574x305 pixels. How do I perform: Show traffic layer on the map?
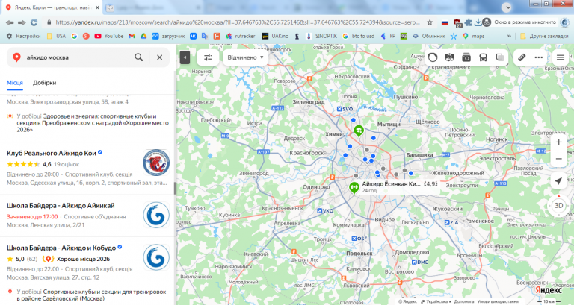pos(433,57)
